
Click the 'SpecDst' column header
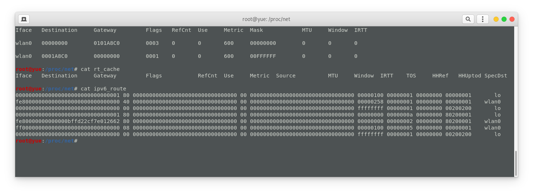[496, 76]
